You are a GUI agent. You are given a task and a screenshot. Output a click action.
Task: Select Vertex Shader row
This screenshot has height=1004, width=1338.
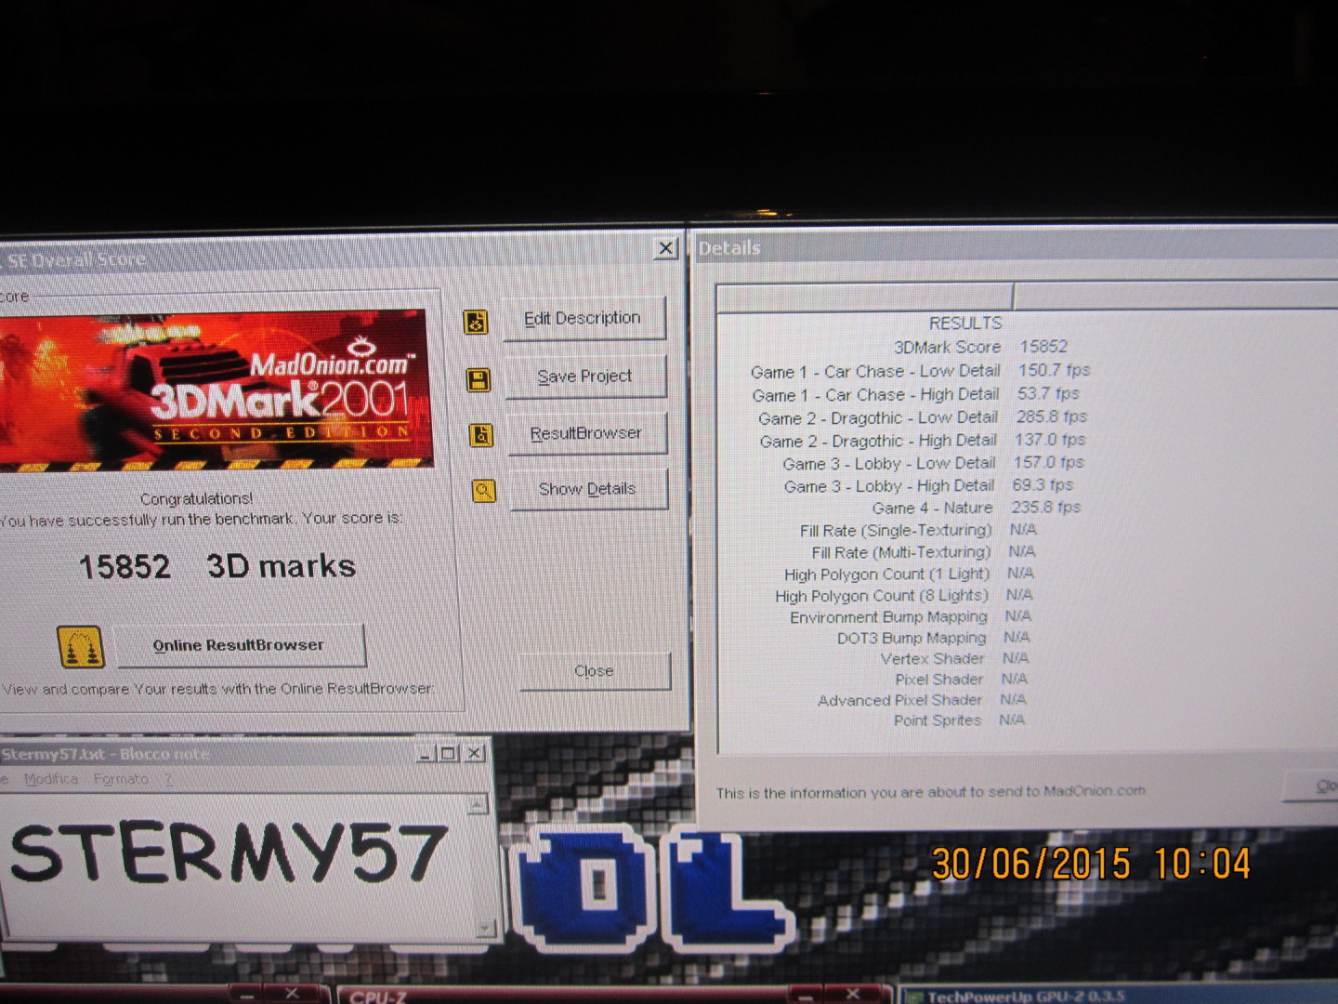(x=954, y=658)
